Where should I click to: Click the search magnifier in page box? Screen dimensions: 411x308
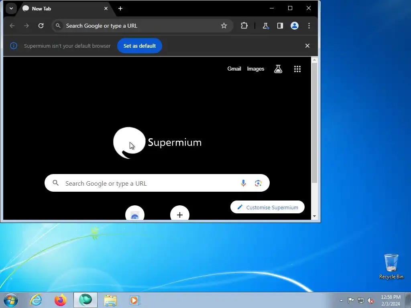coord(55,183)
